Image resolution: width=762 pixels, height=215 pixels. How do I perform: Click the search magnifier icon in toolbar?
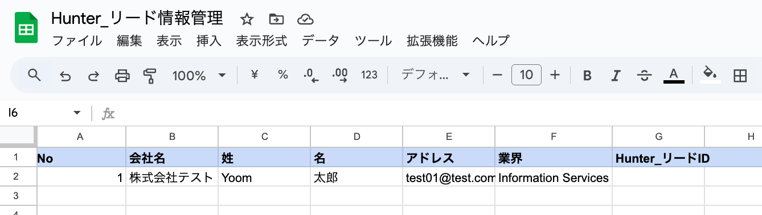click(35, 75)
